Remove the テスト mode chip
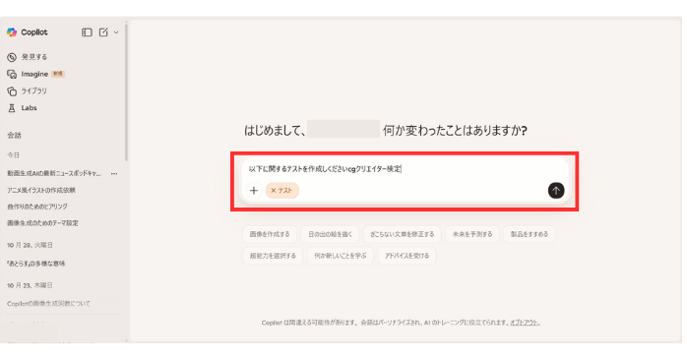 [273, 191]
